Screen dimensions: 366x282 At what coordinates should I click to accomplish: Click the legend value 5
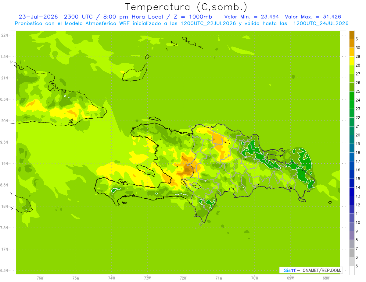[x=357, y=266]
